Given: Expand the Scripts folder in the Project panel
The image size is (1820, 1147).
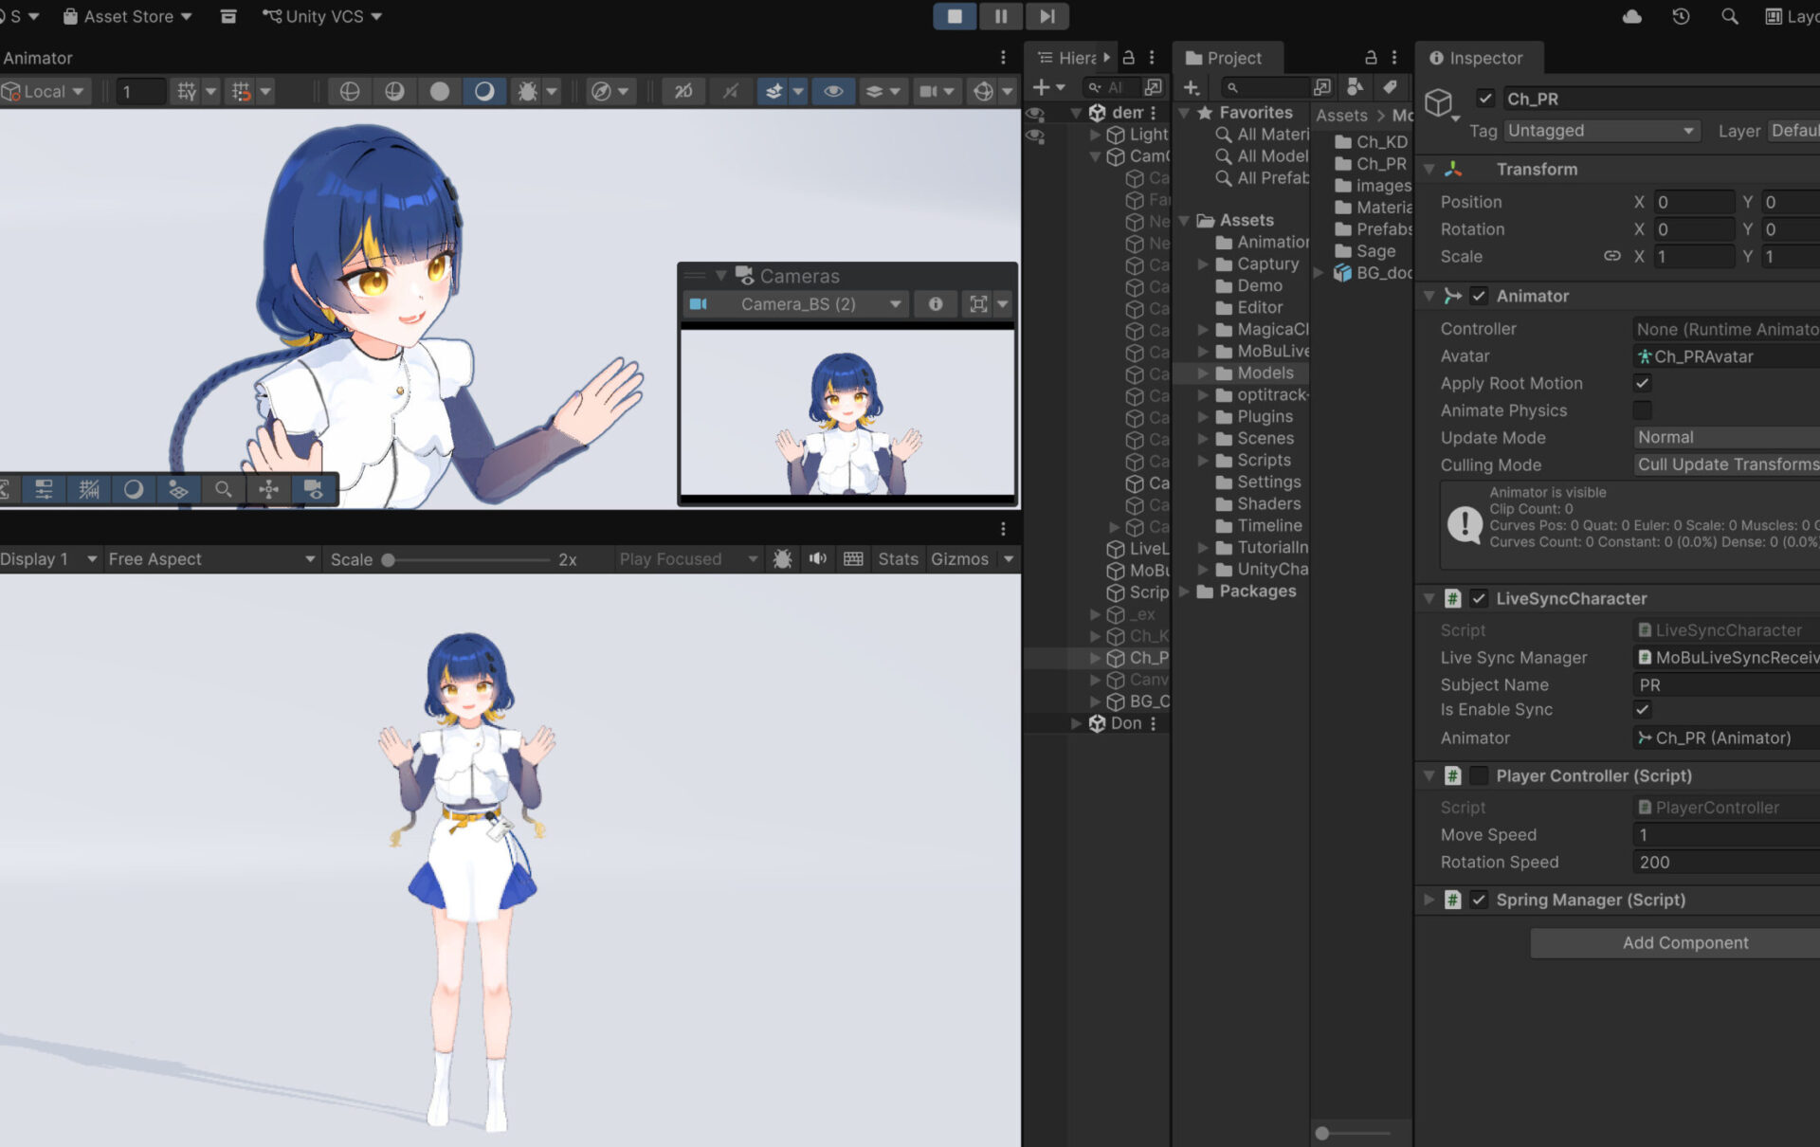Looking at the screenshot, I should tap(1204, 460).
